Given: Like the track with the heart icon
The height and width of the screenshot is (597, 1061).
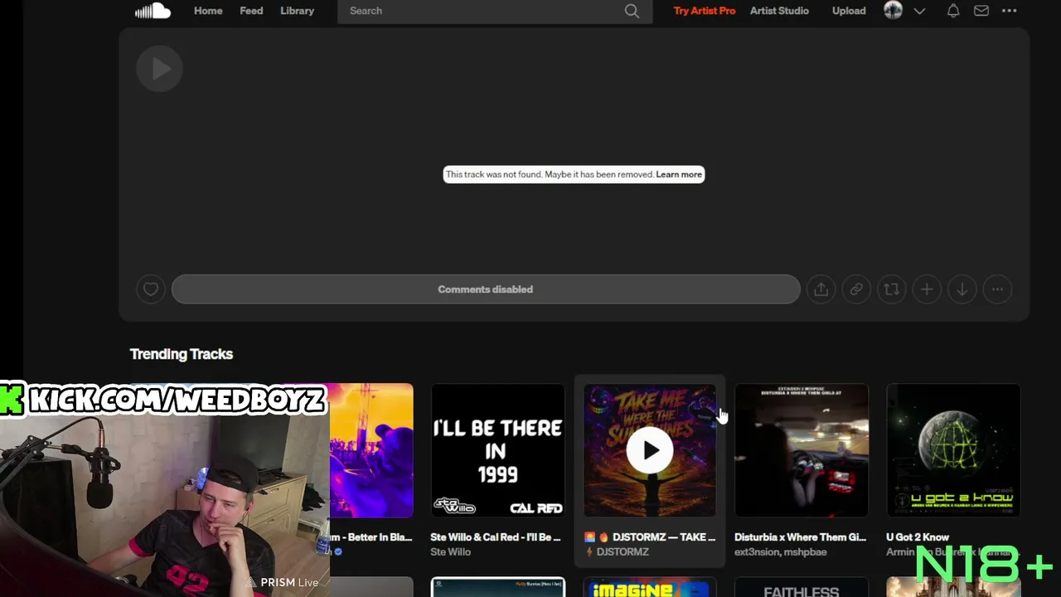Looking at the screenshot, I should point(150,289).
